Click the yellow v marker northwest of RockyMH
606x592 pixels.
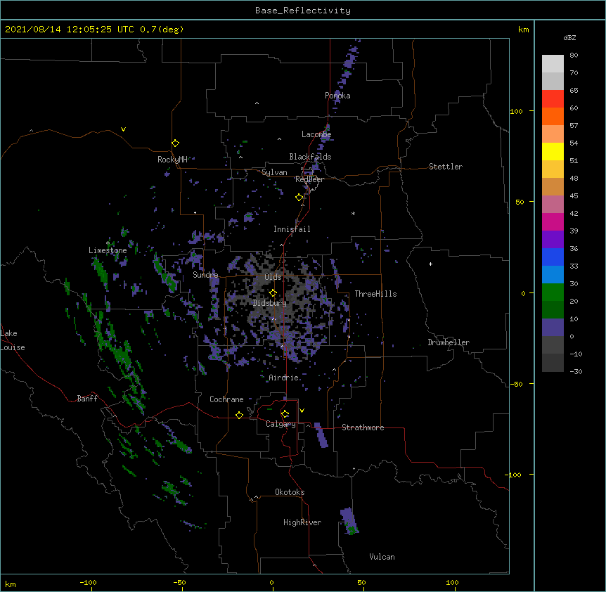point(123,129)
